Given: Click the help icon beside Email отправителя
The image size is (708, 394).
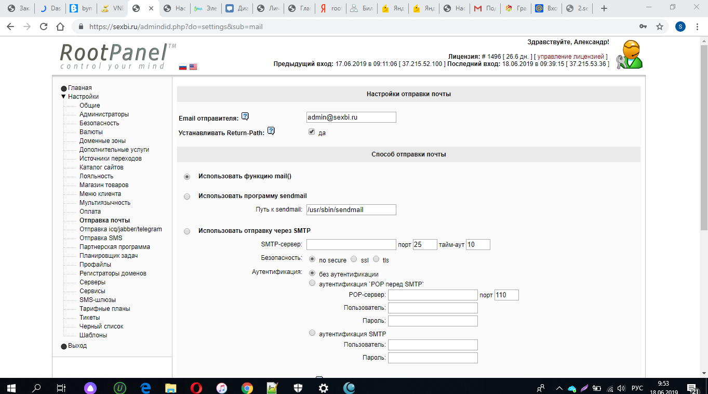Looking at the screenshot, I should (x=245, y=116).
